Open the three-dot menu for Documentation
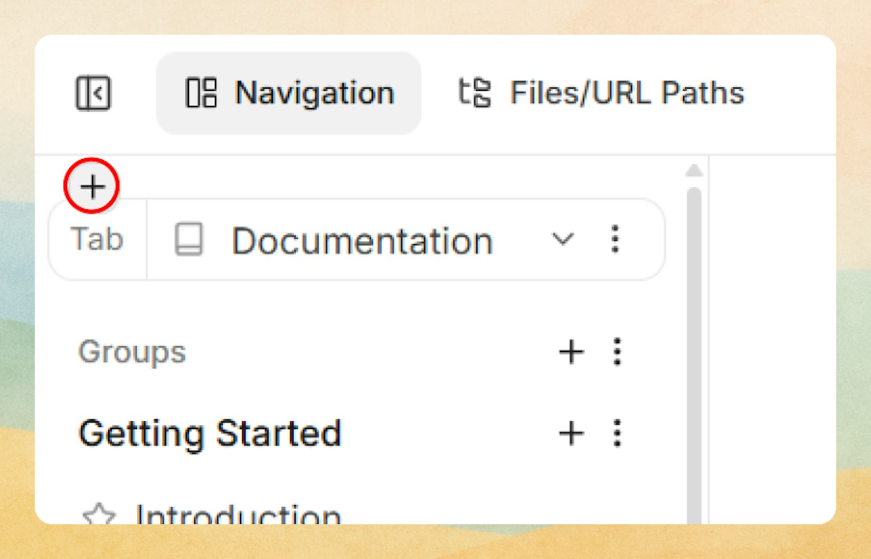Viewport: 871px width, 559px height. (615, 240)
